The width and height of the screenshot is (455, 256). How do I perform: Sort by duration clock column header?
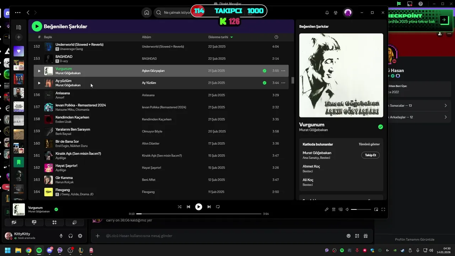pos(276,37)
